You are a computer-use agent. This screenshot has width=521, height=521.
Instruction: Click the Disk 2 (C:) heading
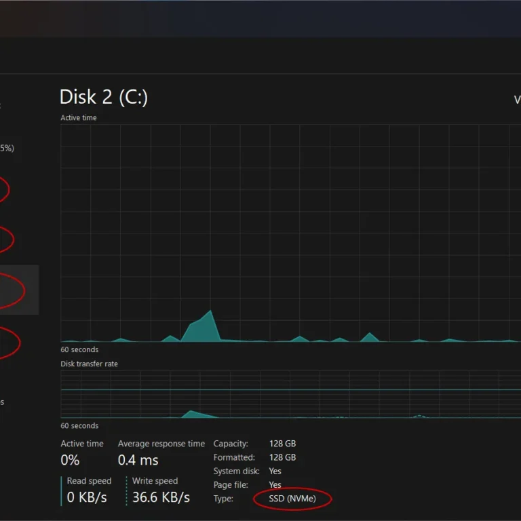click(103, 97)
